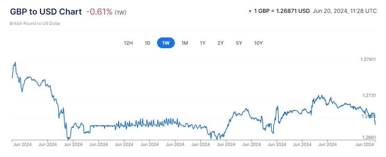Screen dimensions: 386x157
Task: Click the 1.2661 y-axis label
Action: [x=369, y=138]
